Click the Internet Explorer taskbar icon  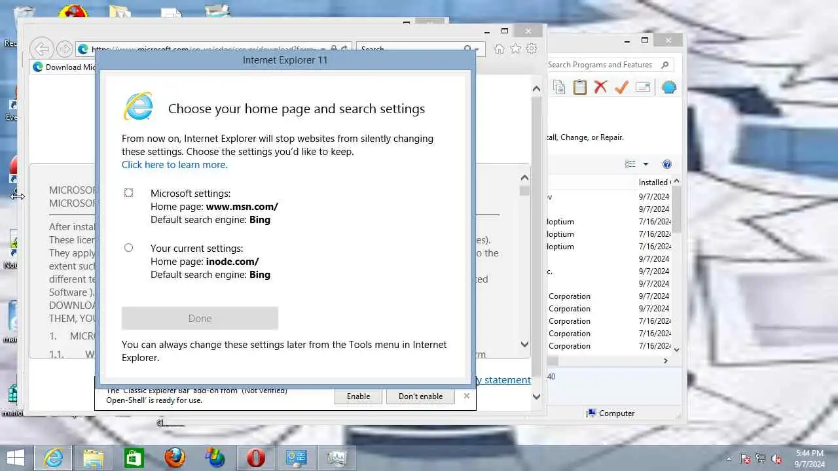pos(53,458)
